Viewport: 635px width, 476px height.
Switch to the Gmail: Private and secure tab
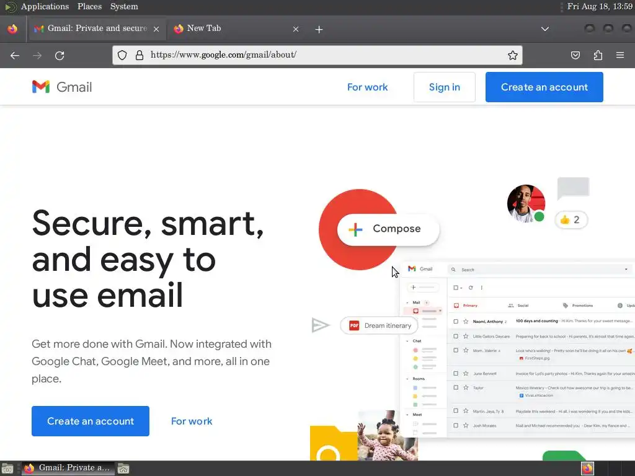(96, 29)
